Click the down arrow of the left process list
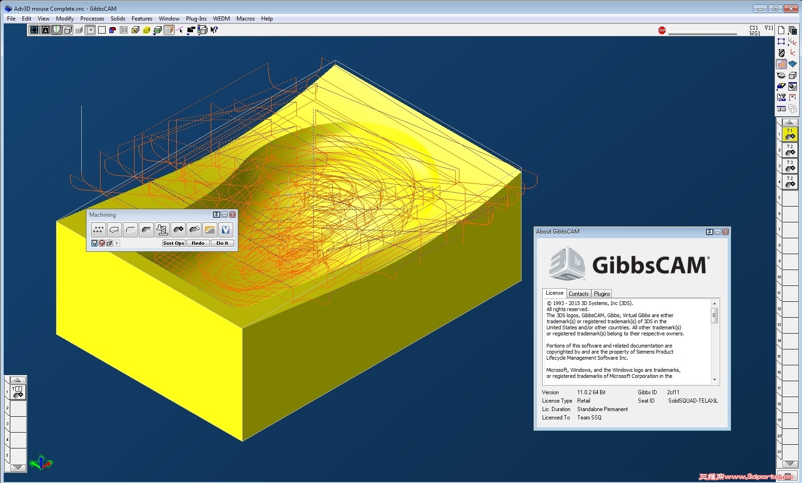 (18, 467)
